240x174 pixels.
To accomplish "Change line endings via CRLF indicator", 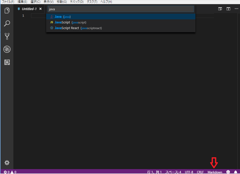I will [200, 172].
